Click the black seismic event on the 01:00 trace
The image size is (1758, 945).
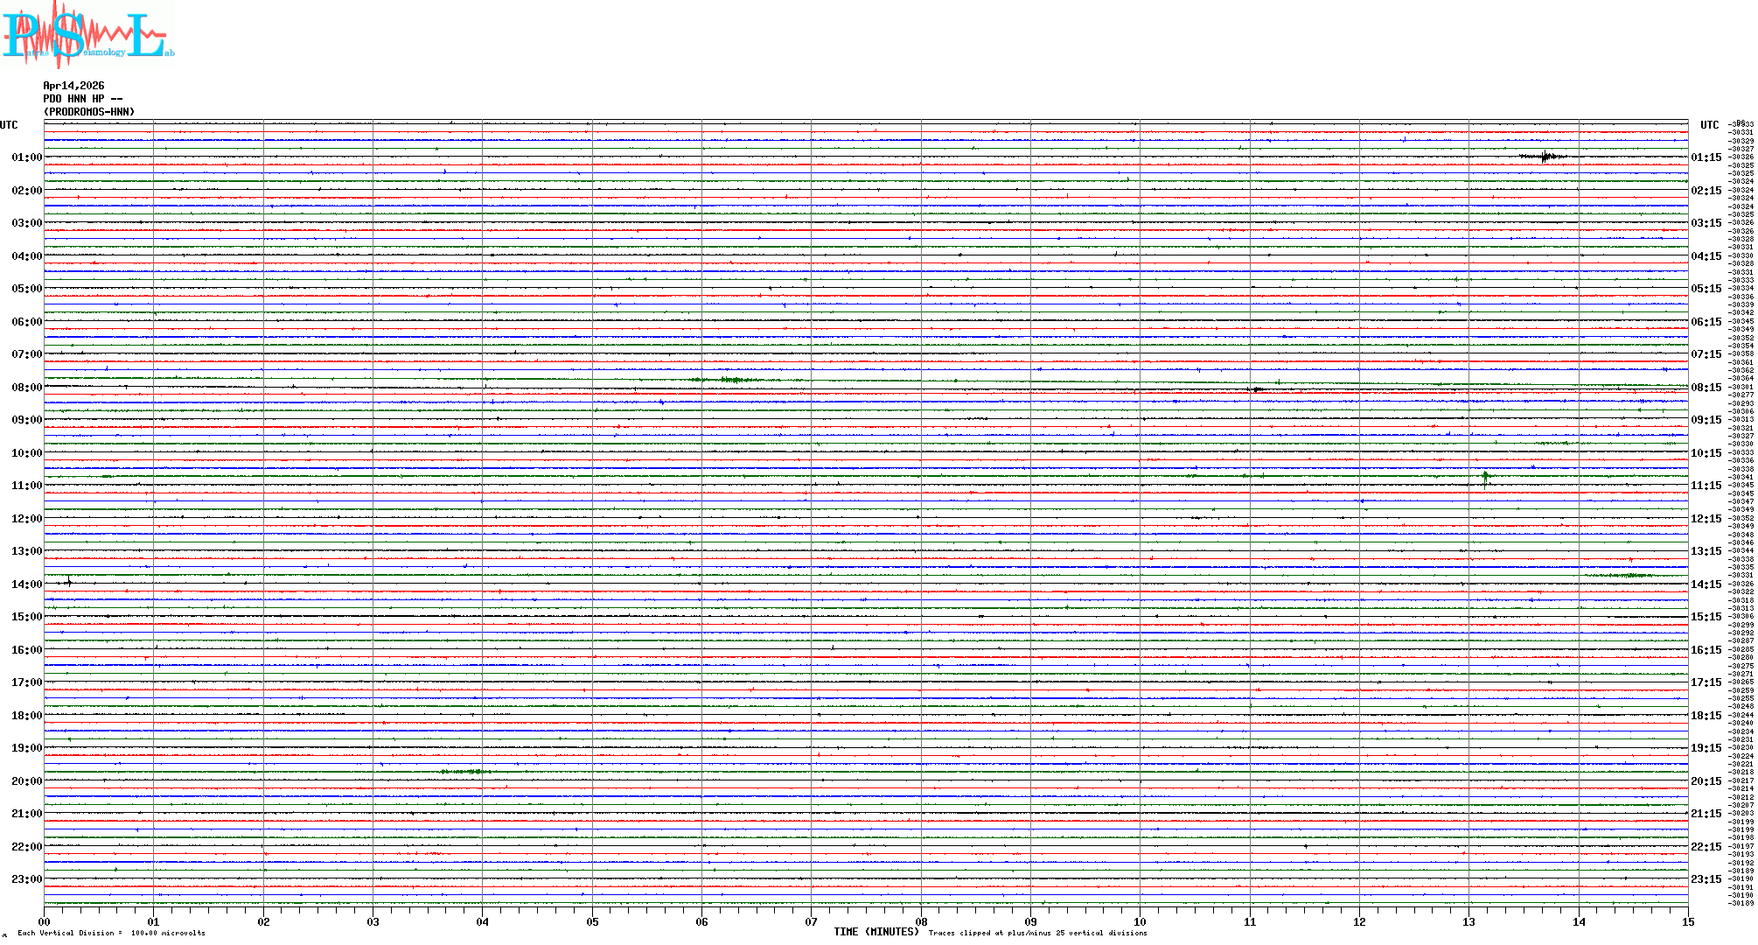[1545, 157]
